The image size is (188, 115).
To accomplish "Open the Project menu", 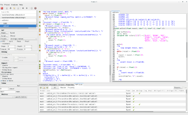I will click(x=7, y=5).
